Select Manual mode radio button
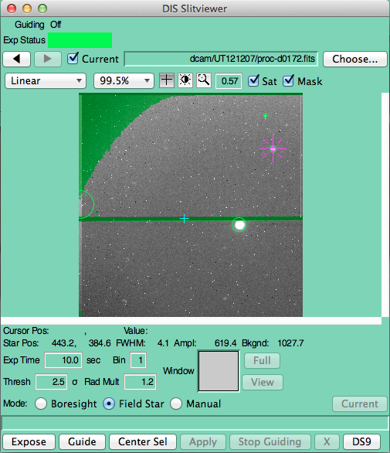This screenshot has width=390, height=453. tap(176, 404)
